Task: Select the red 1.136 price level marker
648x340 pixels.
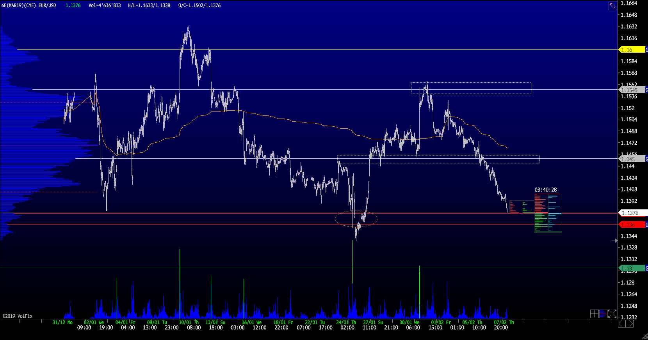Action: tap(632, 225)
